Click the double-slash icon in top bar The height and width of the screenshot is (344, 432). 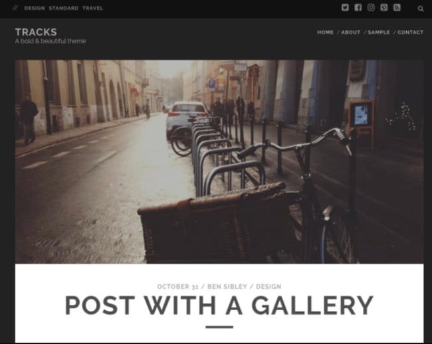coord(15,8)
